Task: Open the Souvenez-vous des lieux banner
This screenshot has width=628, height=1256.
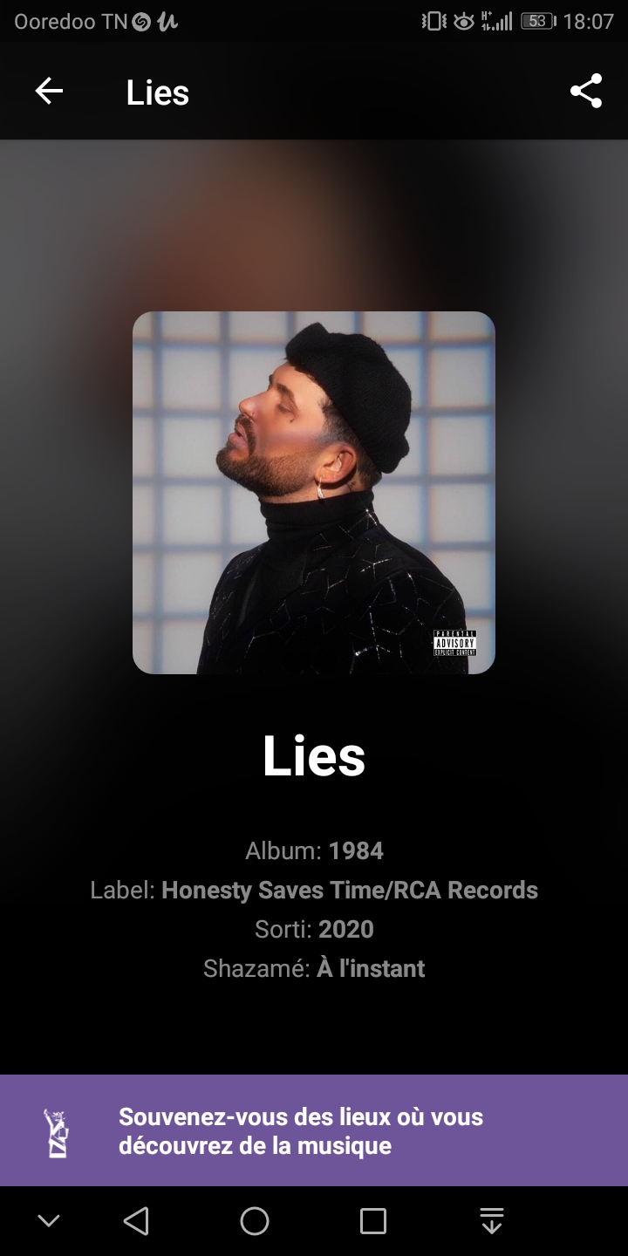Action: [x=314, y=1130]
